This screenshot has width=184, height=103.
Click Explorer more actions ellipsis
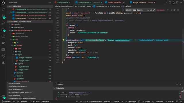pos(50,3)
